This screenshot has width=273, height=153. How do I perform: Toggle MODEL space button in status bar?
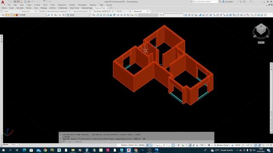[142, 145]
